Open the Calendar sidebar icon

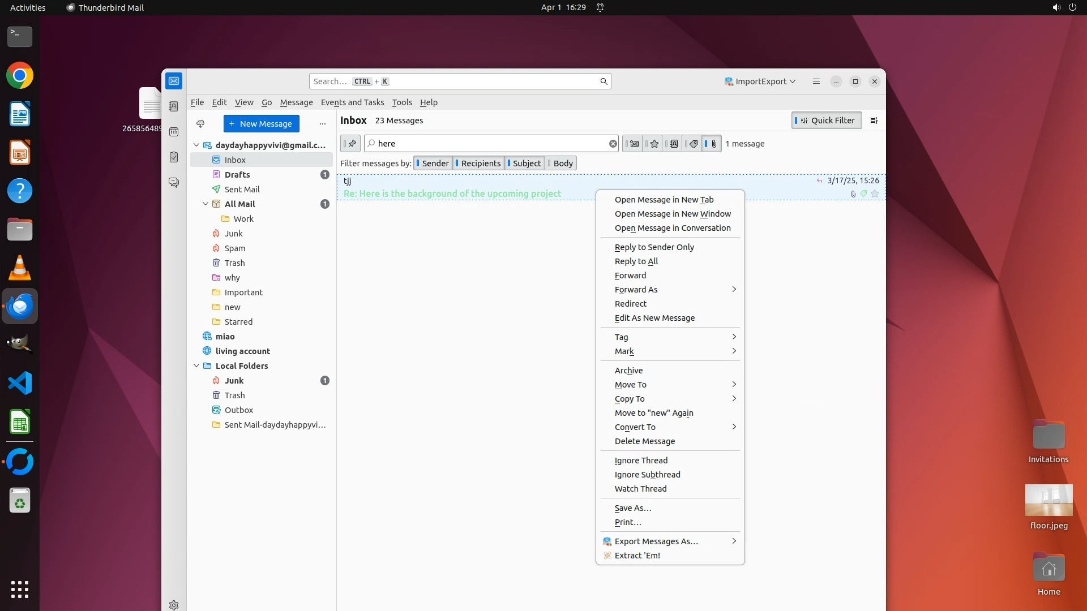174,132
